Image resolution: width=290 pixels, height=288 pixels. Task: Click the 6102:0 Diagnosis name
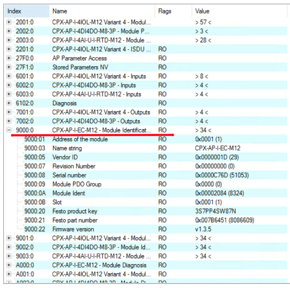64,103
